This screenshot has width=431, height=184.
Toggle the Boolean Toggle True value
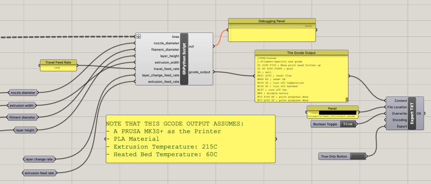(x=347, y=124)
